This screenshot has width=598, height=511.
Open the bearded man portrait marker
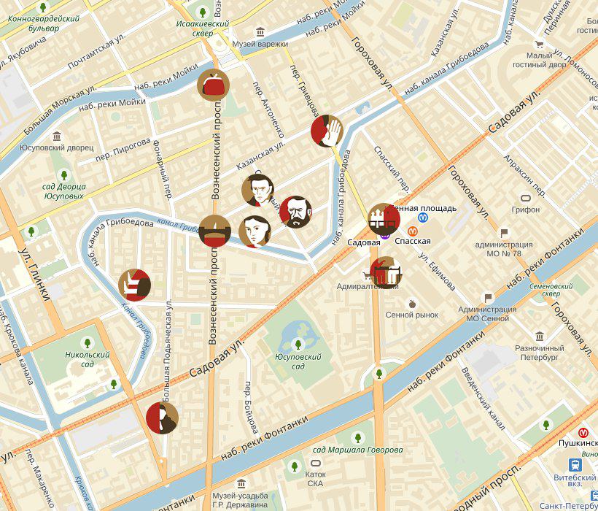[295, 212]
